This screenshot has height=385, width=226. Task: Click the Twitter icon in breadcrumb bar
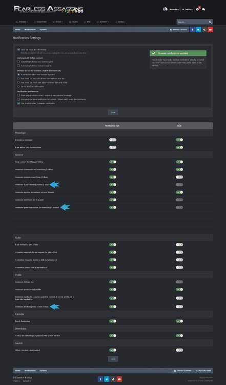click(x=198, y=29)
